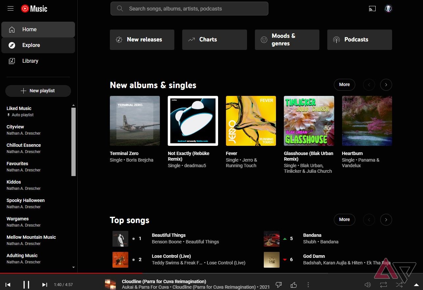Play God Damn song thumbnail
Image resolution: width=423 pixels, height=290 pixels.
(272, 260)
